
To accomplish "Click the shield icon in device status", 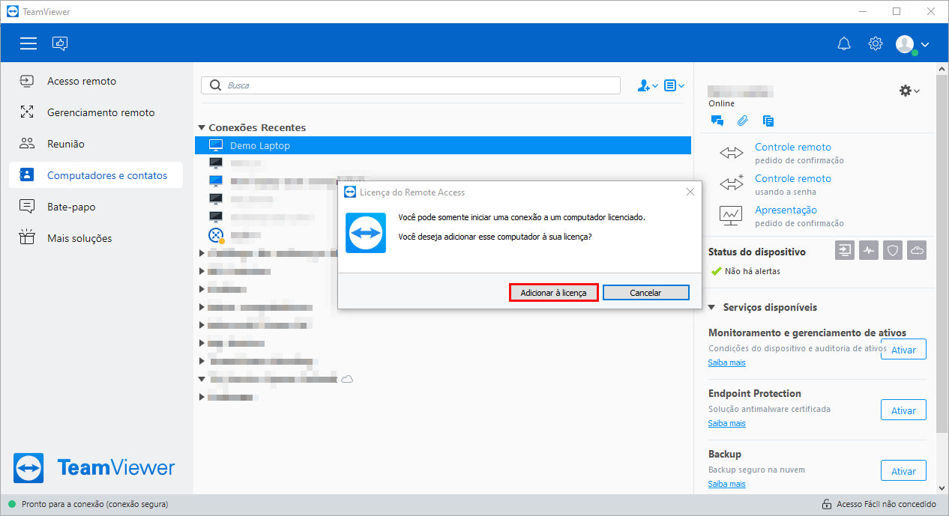I will pos(893,251).
